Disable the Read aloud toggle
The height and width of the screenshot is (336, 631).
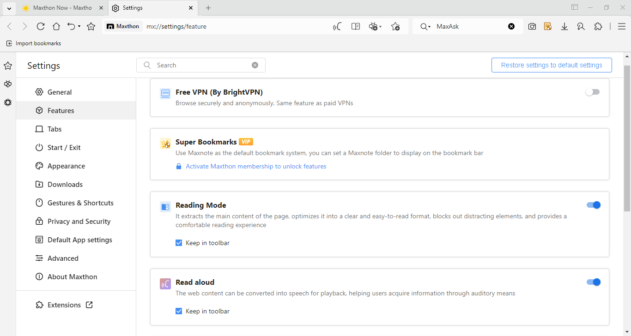[x=594, y=282]
